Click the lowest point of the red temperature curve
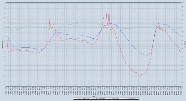 point(141,76)
